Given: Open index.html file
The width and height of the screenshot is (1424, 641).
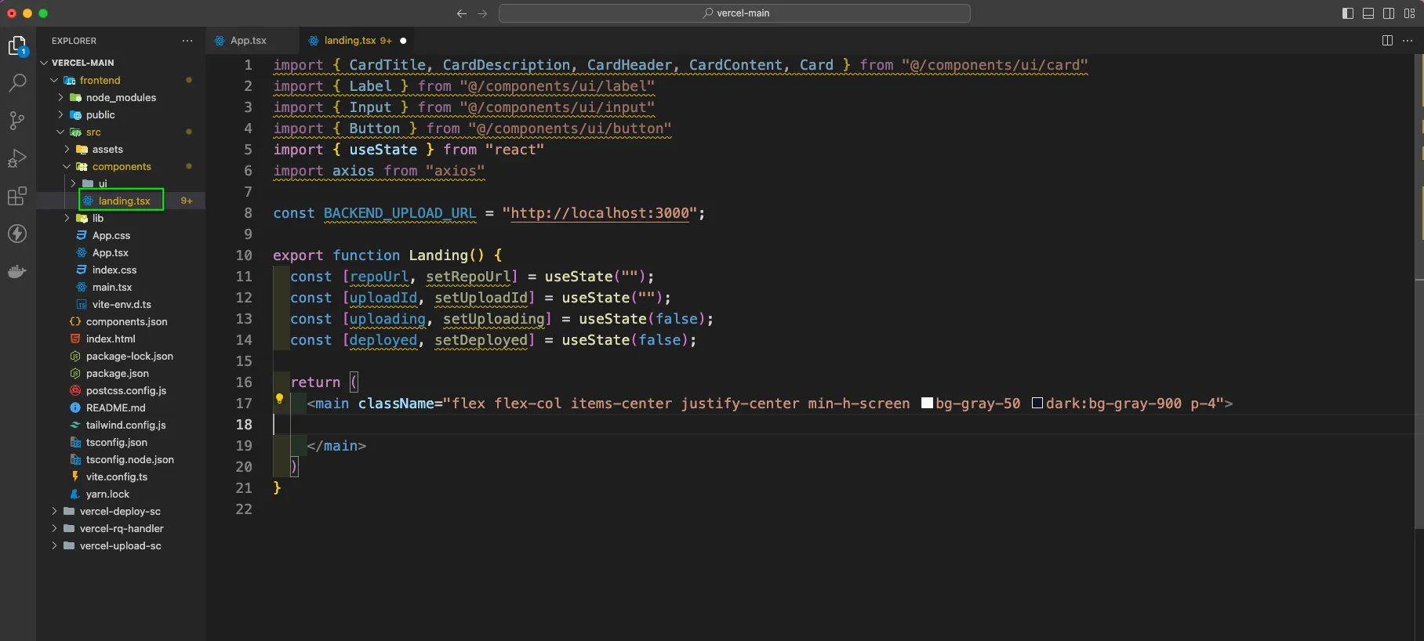Looking at the screenshot, I should click(x=111, y=339).
